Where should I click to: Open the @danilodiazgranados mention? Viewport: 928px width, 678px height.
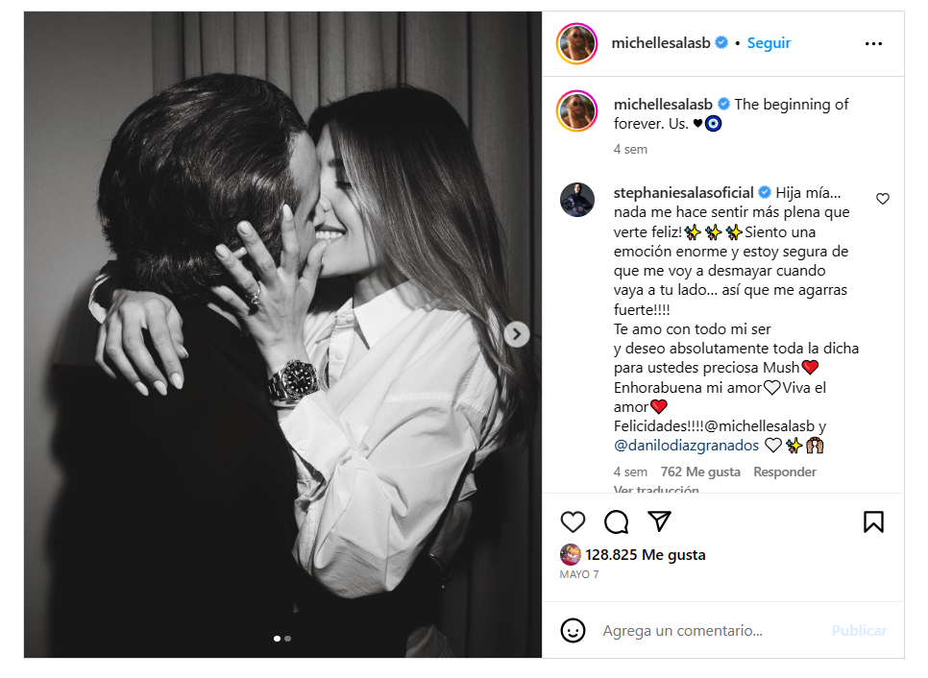(x=686, y=446)
